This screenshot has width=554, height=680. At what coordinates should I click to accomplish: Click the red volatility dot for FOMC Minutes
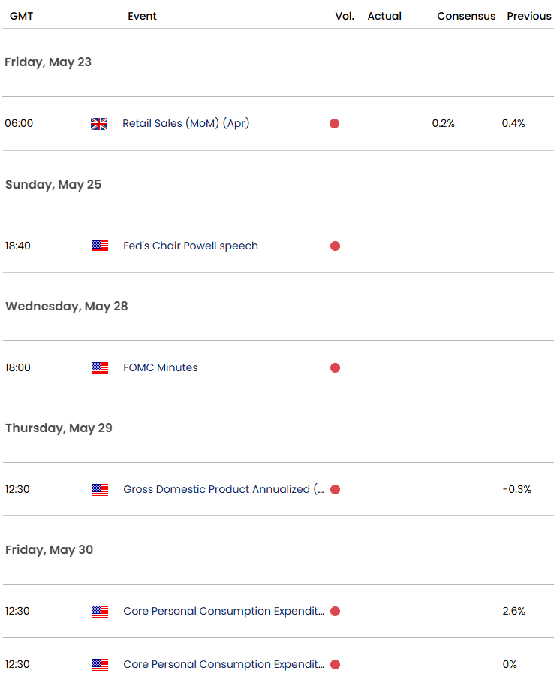[334, 367]
